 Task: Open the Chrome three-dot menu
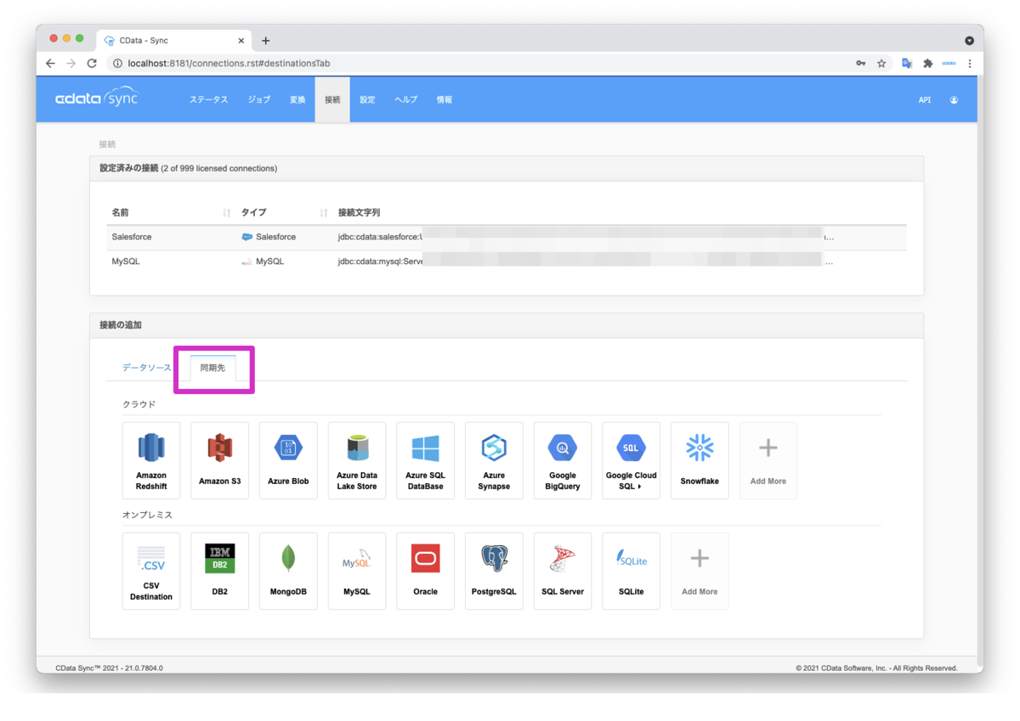coord(970,64)
